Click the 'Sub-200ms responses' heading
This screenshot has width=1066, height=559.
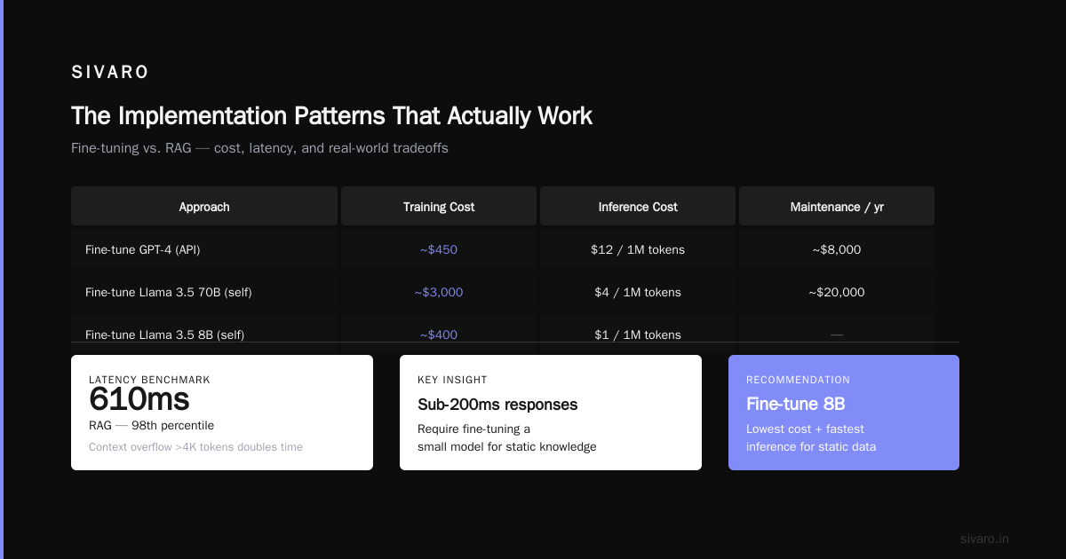point(497,405)
